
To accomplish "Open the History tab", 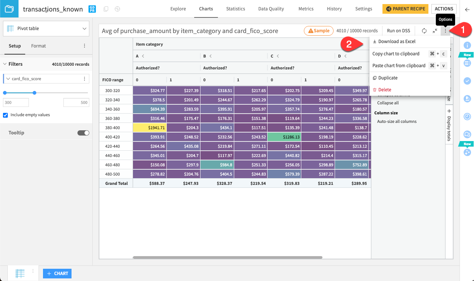I will (334, 9).
